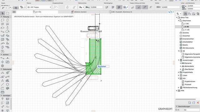Viewport: 200px width, 112px height.
Task: Activate the Level Dimension tool
Action: coord(7,73)
